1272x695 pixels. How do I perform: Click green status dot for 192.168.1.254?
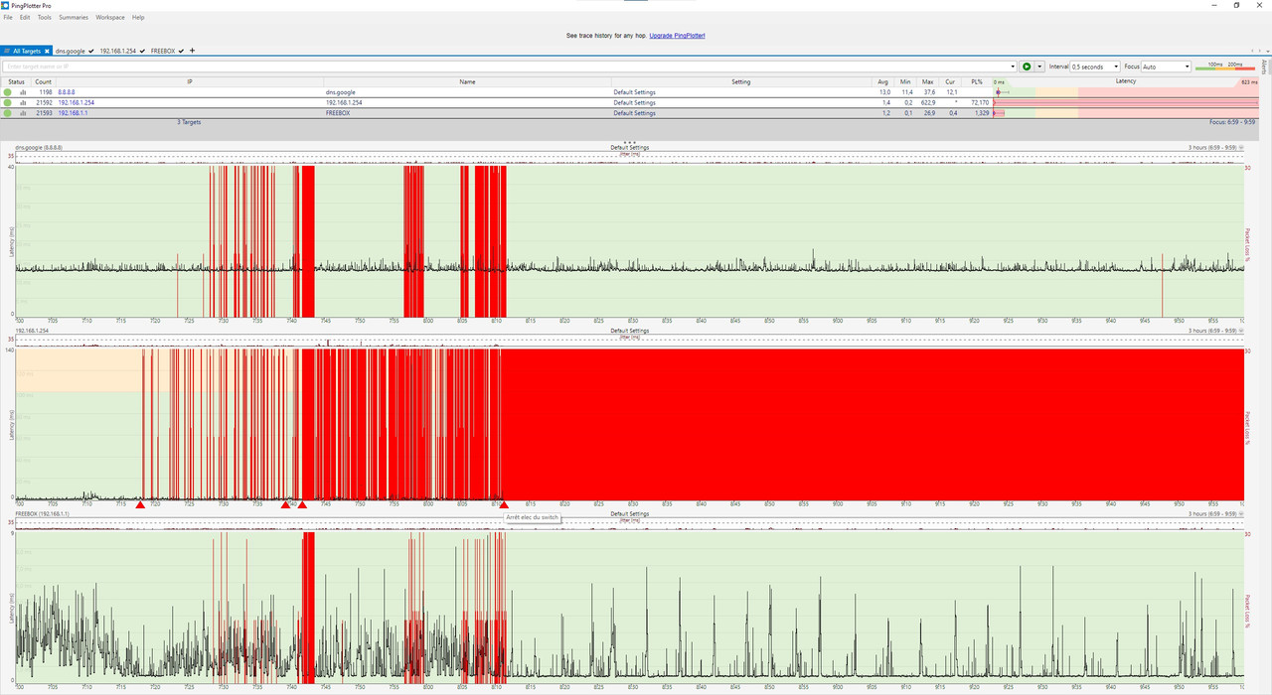[8, 102]
